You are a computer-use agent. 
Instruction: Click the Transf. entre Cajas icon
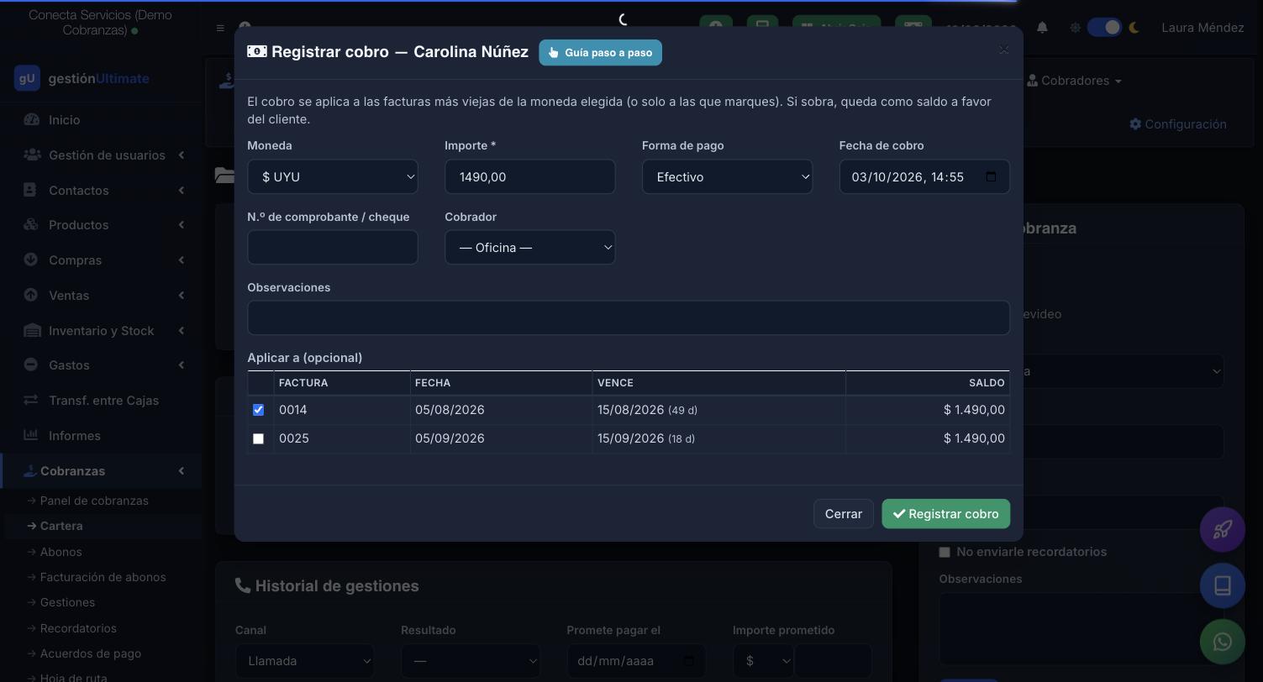tap(31, 401)
